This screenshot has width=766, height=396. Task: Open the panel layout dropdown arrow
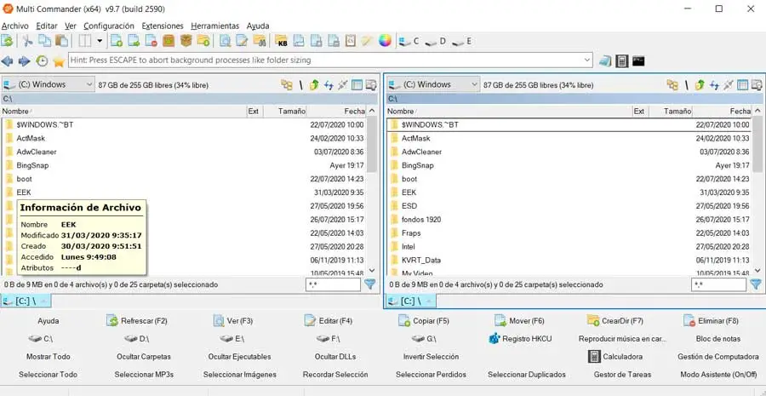(100, 41)
